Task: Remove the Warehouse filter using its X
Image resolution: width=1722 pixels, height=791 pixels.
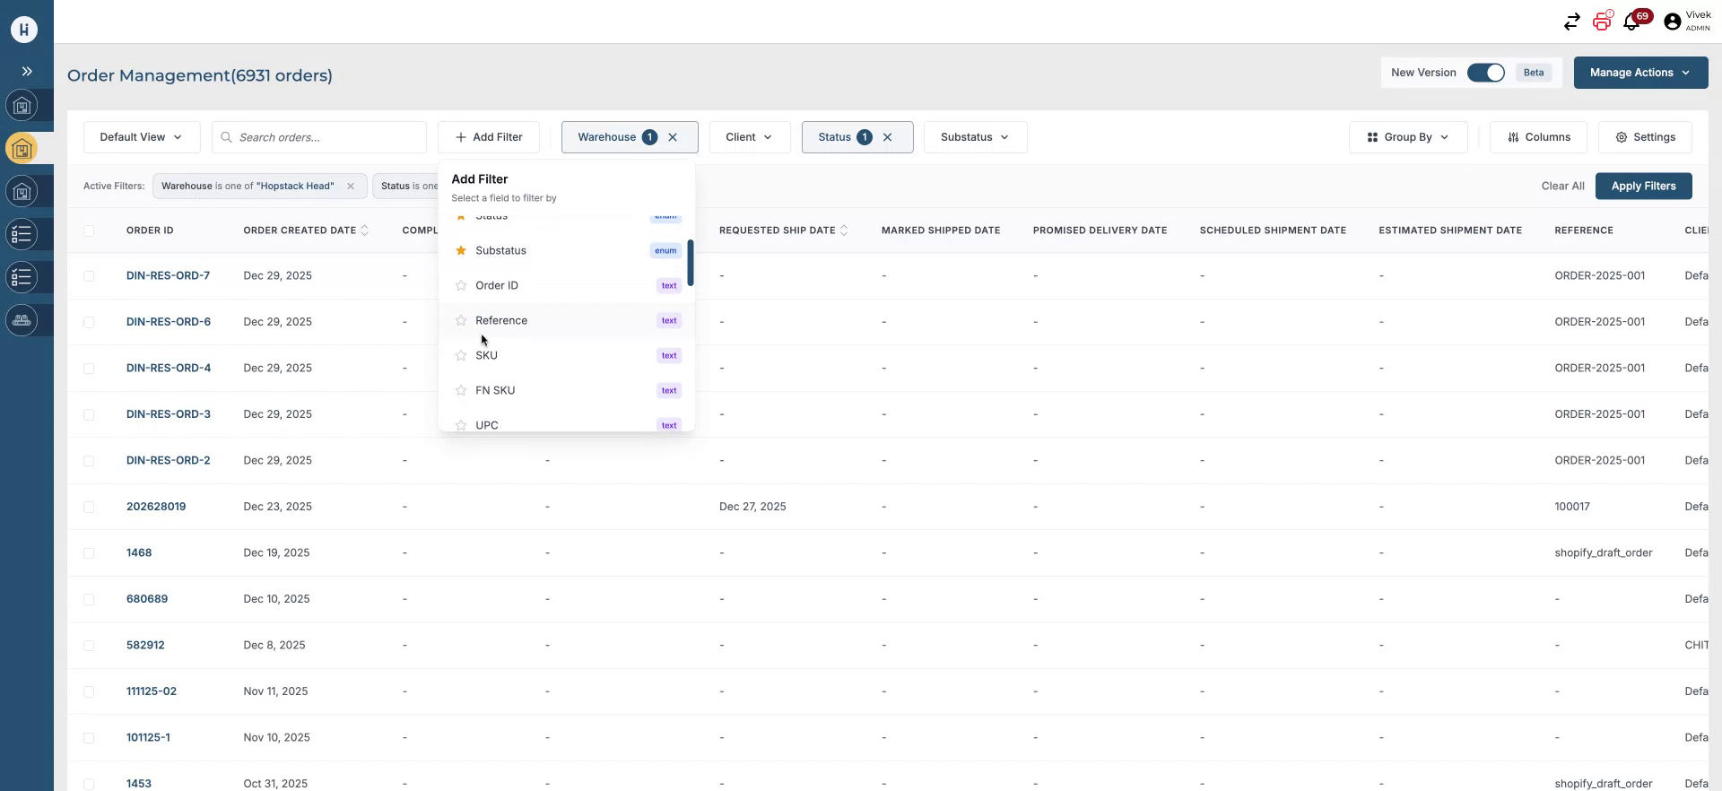Action: click(x=673, y=137)
